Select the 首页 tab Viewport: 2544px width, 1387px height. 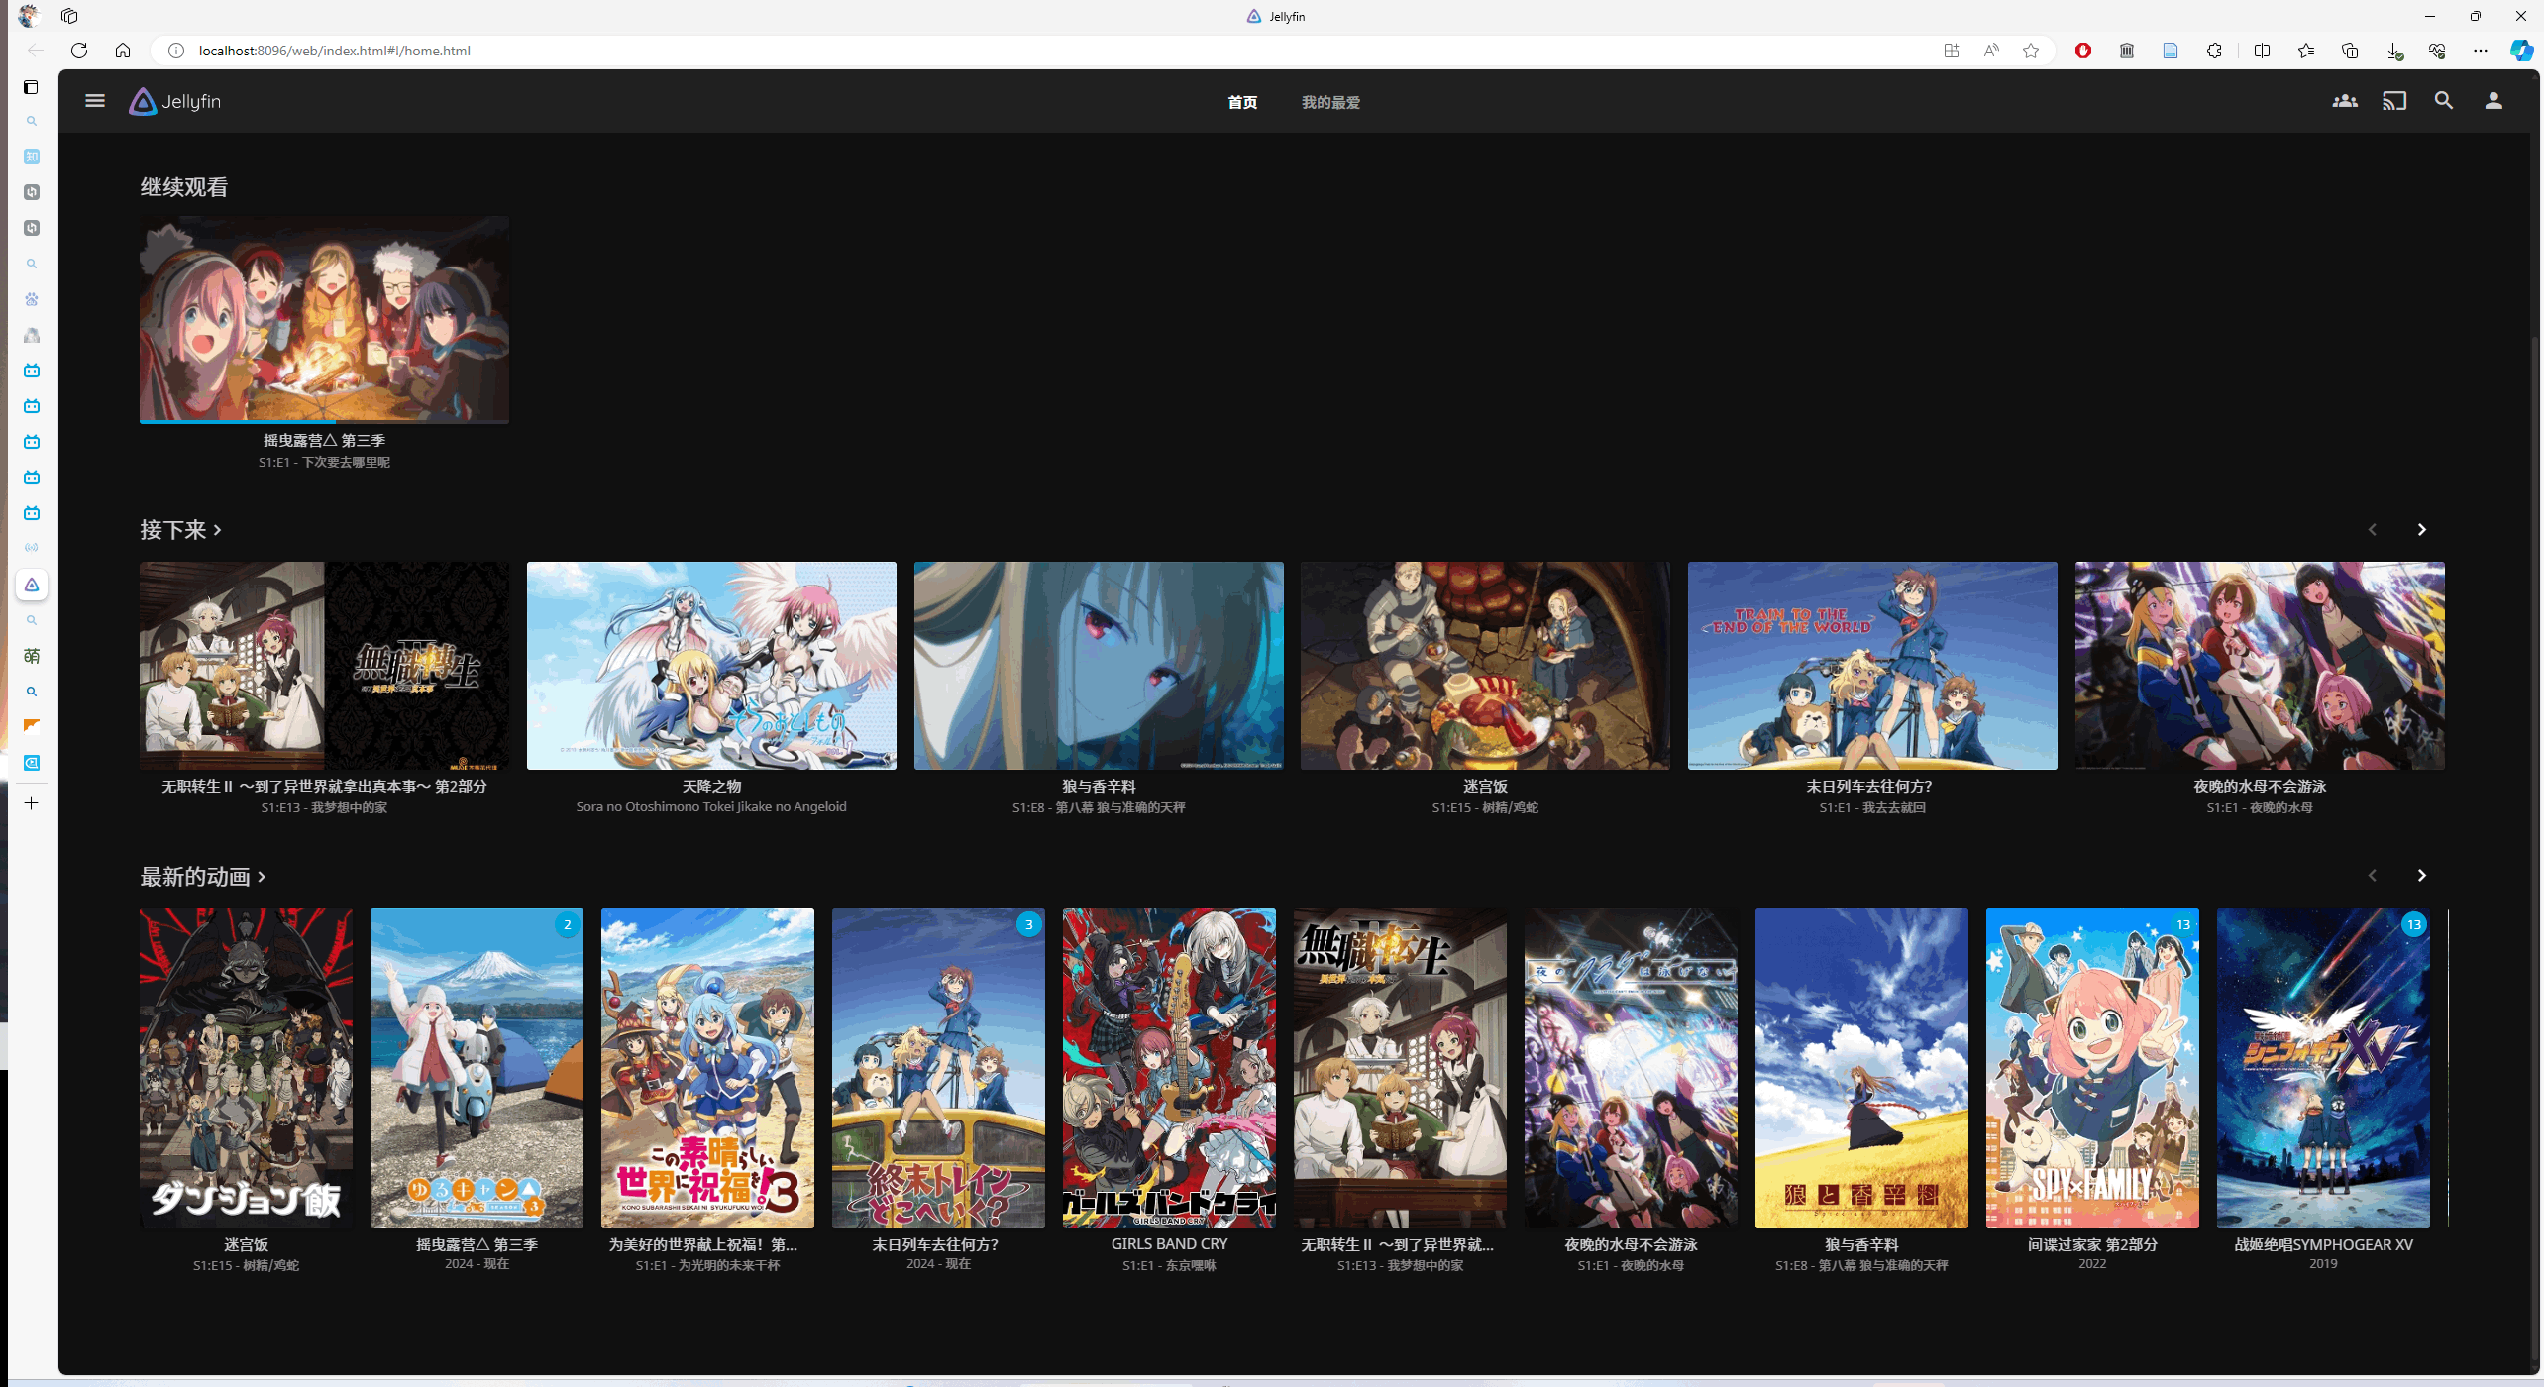1242,102
